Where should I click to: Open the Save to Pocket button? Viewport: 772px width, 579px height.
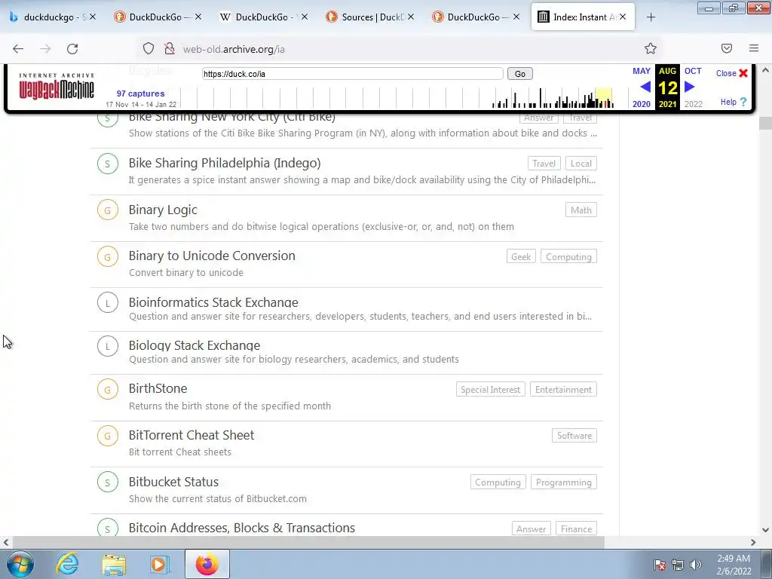pyautogui.click(x=727, y=48)
